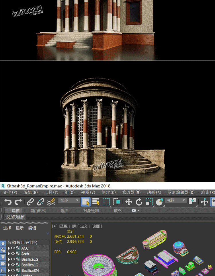Image resolution: width=215 pixels, height=276 pixels.
Task: Select the Select and Place tool
Action: [x=160, y=202]
